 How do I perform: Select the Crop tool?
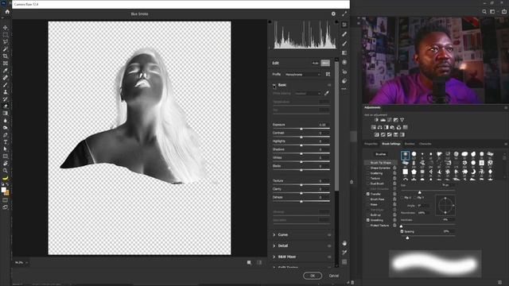click(x=6, y=56)
